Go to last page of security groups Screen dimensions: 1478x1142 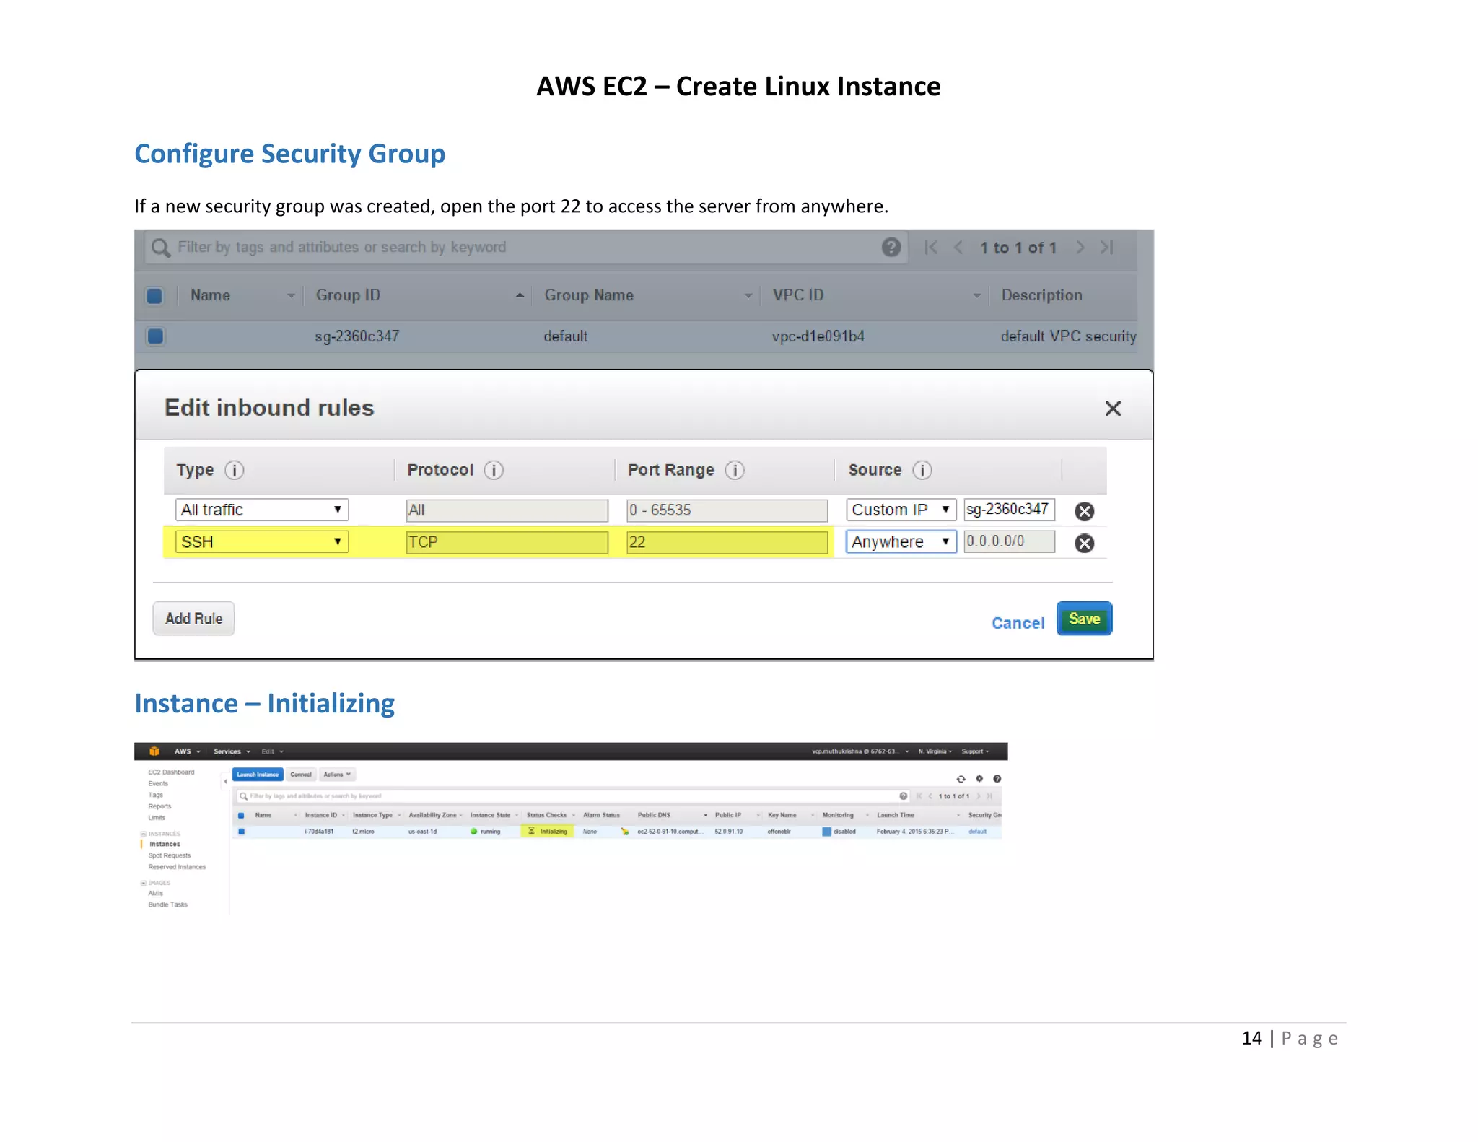click(1107, 248)
